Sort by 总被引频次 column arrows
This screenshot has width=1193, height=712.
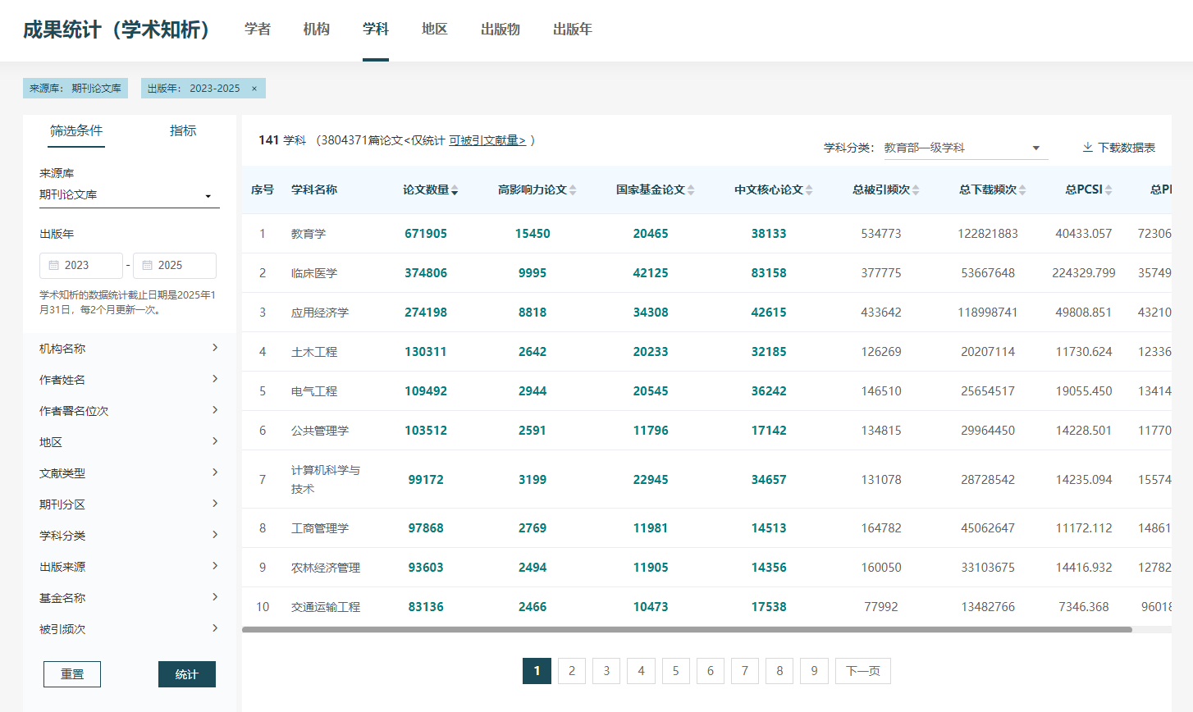point(916,190)
